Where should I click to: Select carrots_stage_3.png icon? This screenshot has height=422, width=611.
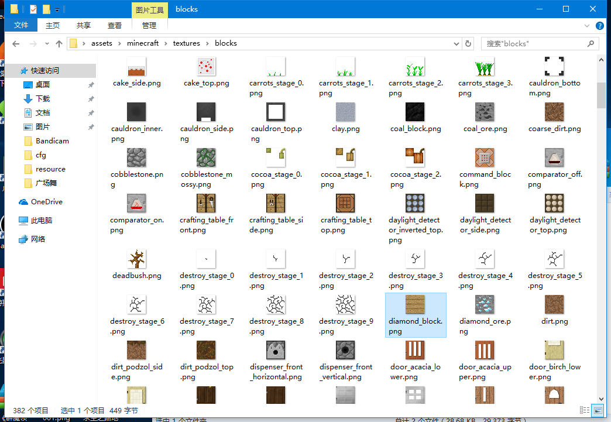[485, 66]
